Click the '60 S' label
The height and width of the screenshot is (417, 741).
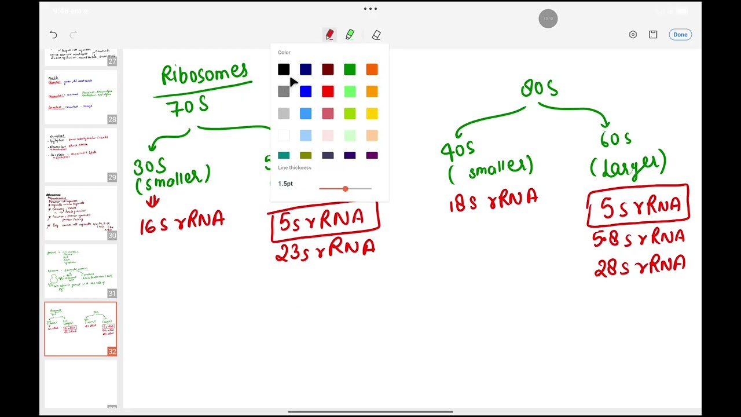coord(616,140)
